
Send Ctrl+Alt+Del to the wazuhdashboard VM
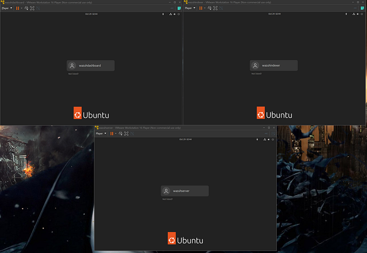click(26, 8)
